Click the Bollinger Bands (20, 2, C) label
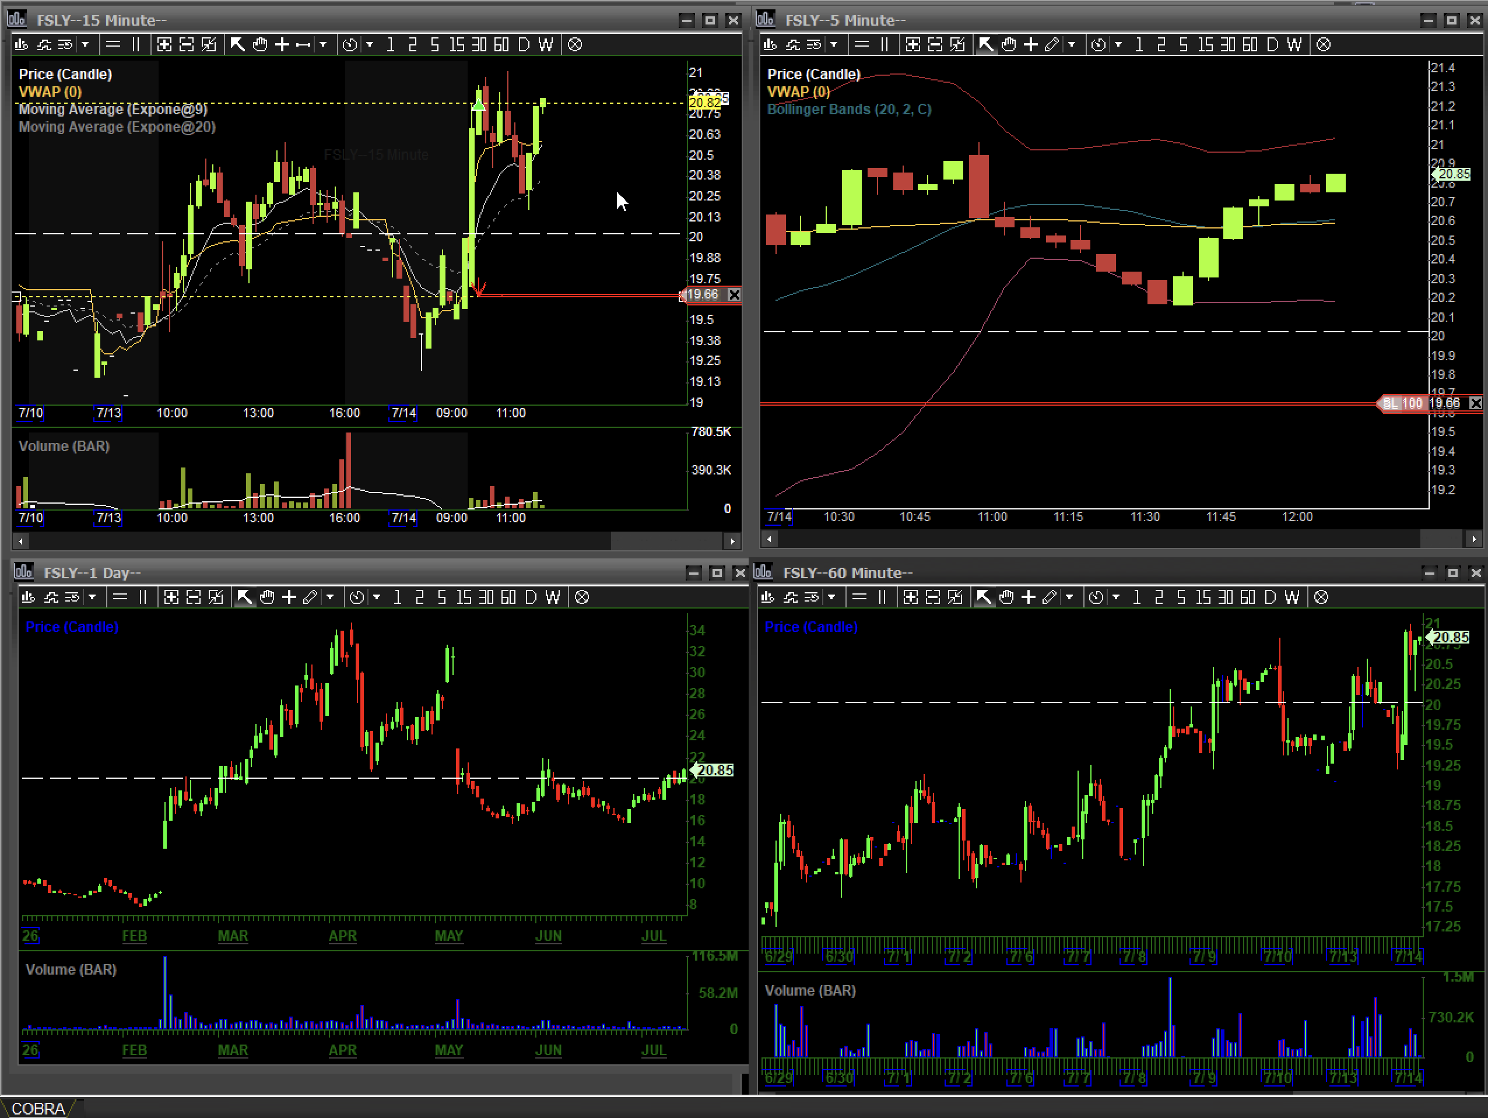 [850, 109]
